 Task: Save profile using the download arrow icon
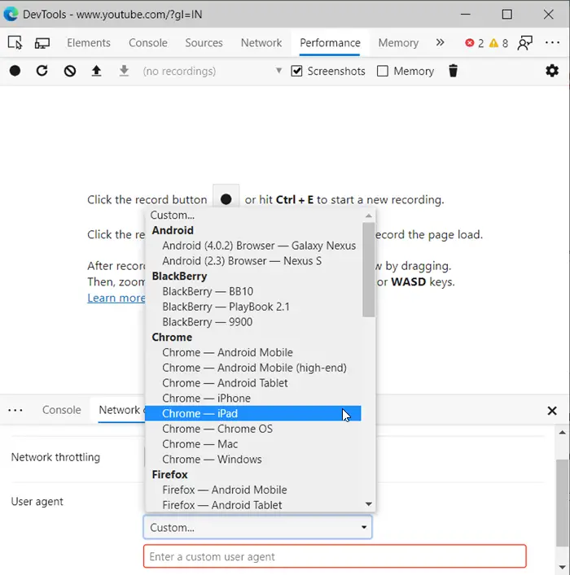tap(124, 71)
